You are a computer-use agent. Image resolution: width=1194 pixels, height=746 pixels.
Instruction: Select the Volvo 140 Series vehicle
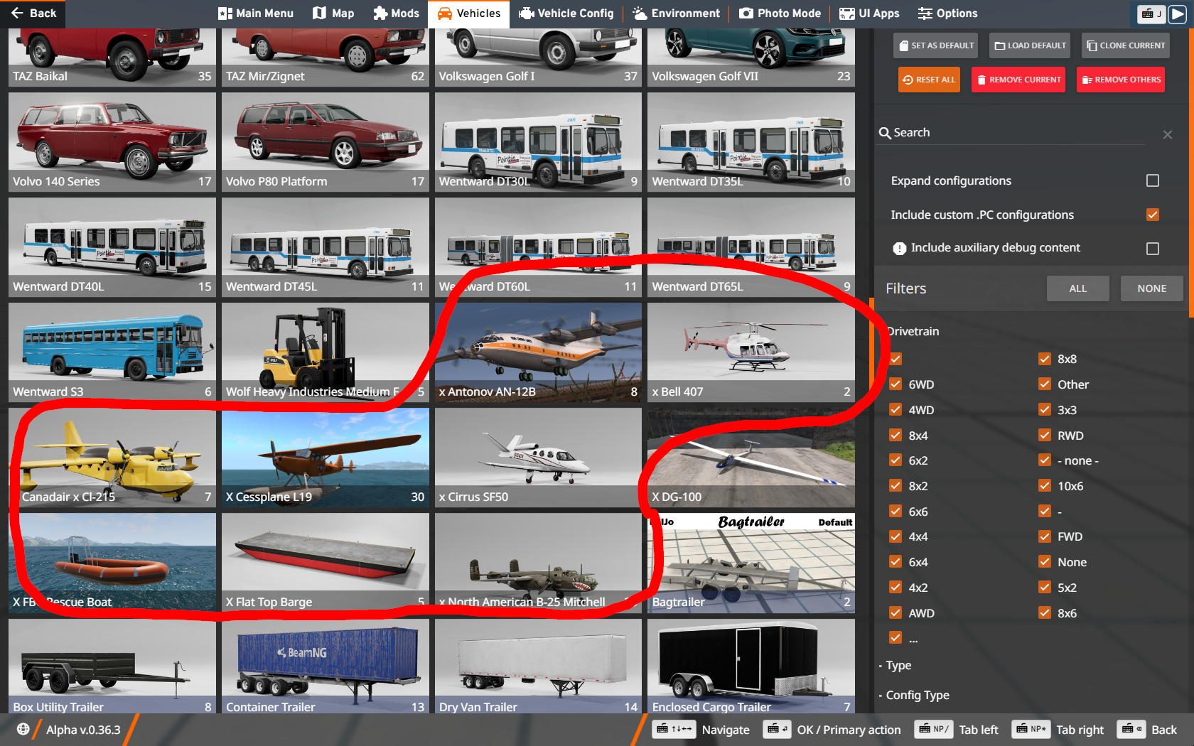pos(112,142)
